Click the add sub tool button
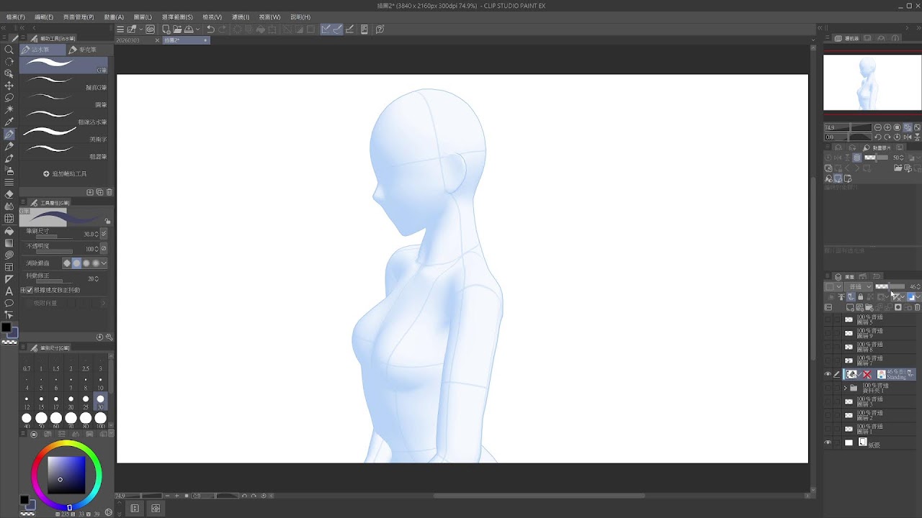The width and height of the screenshot is (922, 518). coord(65,174)
